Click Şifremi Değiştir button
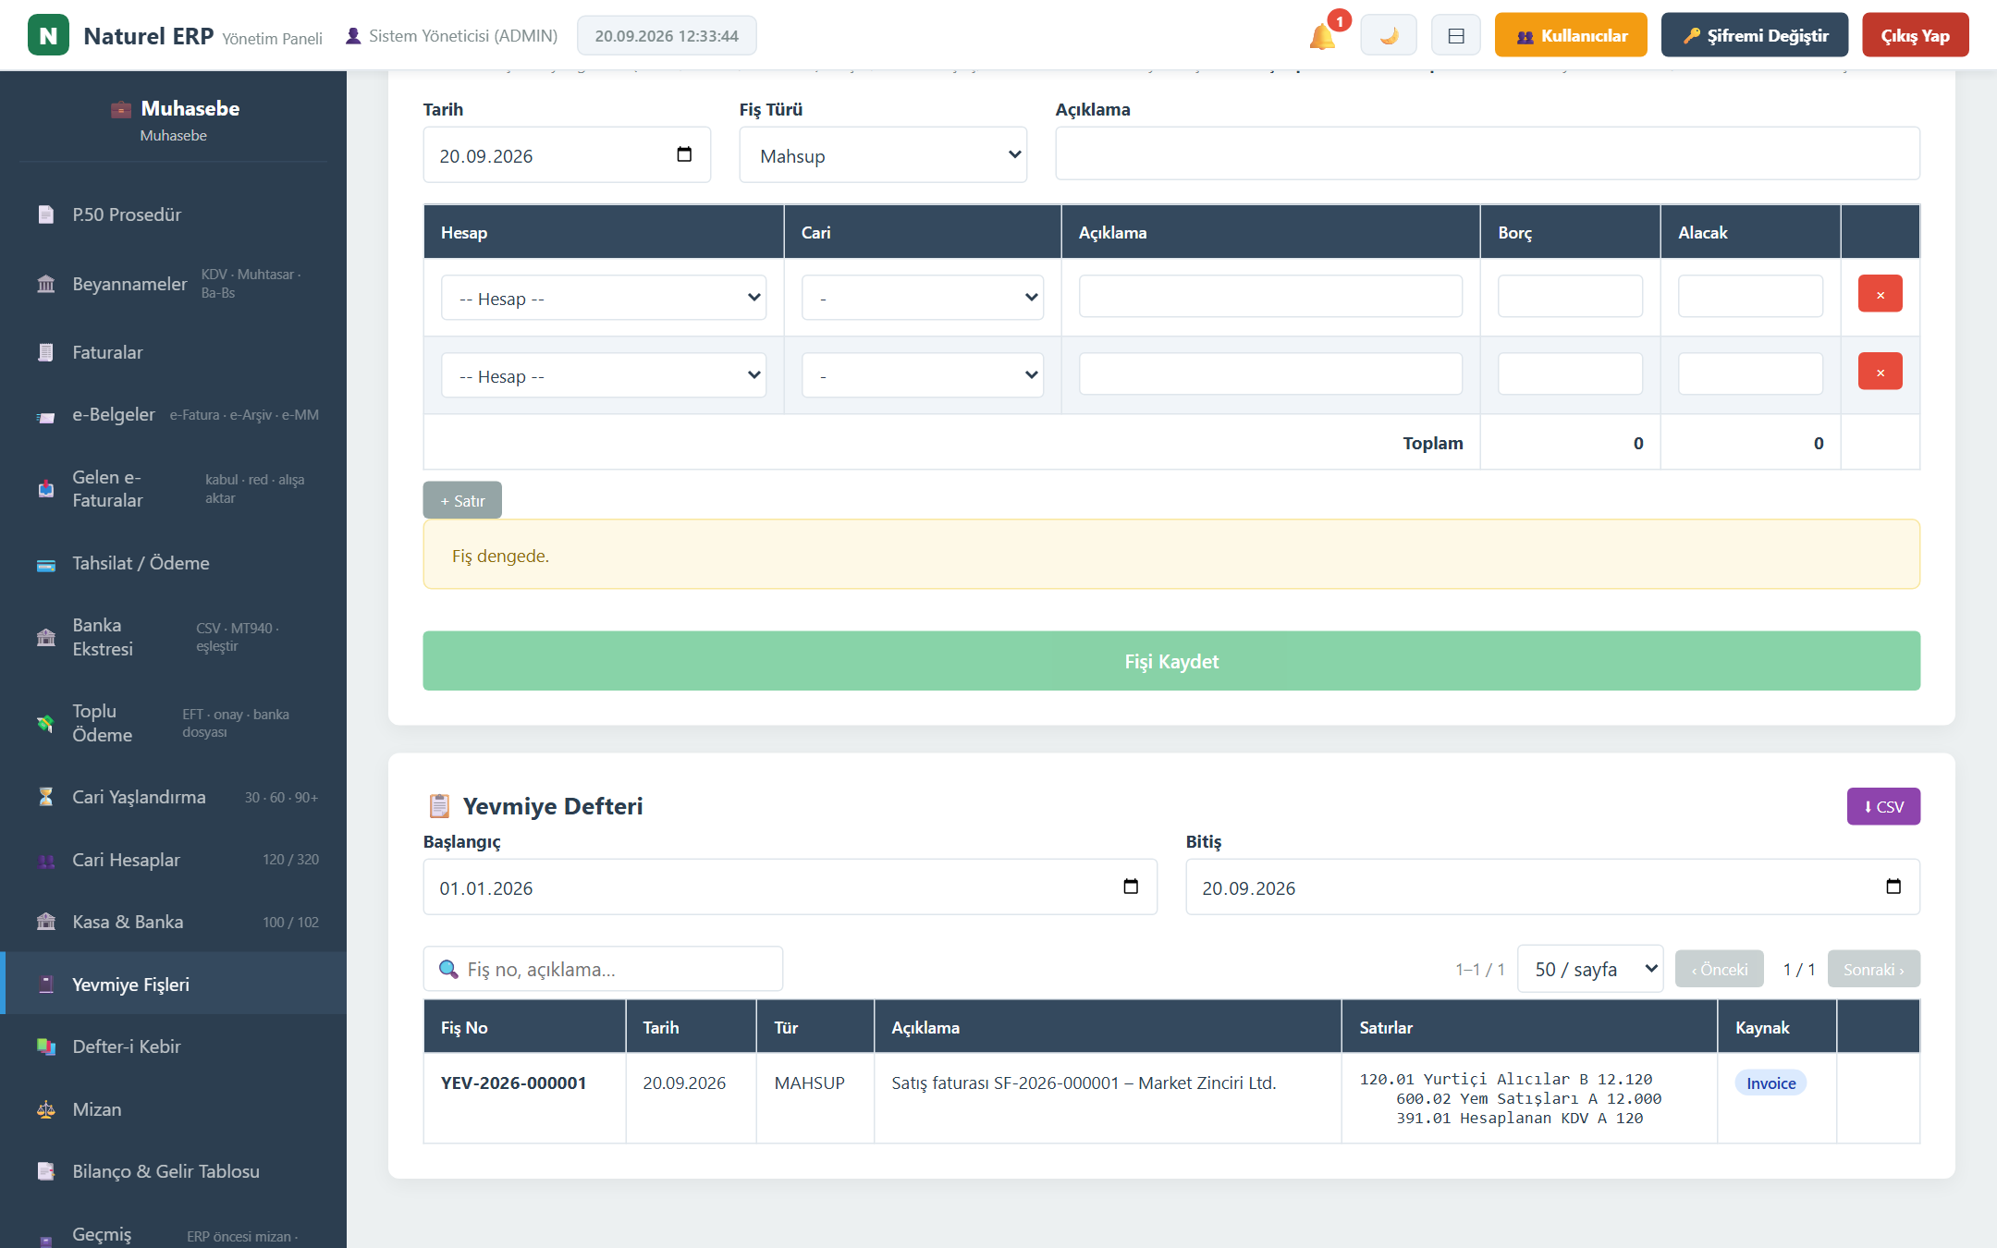Image resolution: width=1997 pixels, height=1248 pixels. (x=1755, y=35)
